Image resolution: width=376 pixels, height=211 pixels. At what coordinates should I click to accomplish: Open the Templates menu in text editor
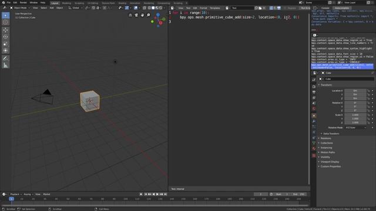click(215, 8)
